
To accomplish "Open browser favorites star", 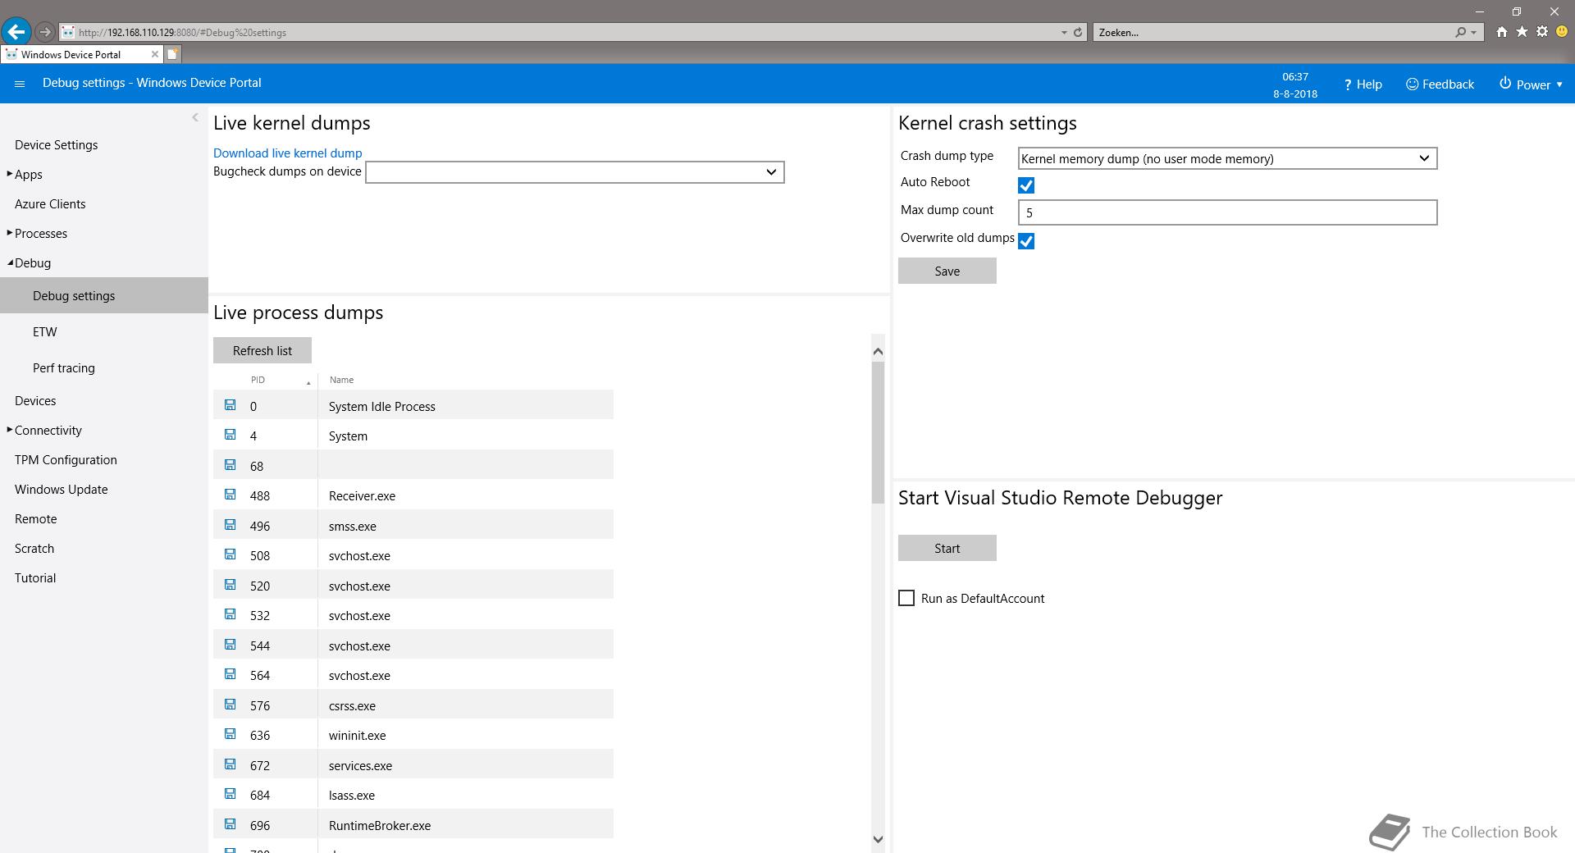I will click(1522, 32).
